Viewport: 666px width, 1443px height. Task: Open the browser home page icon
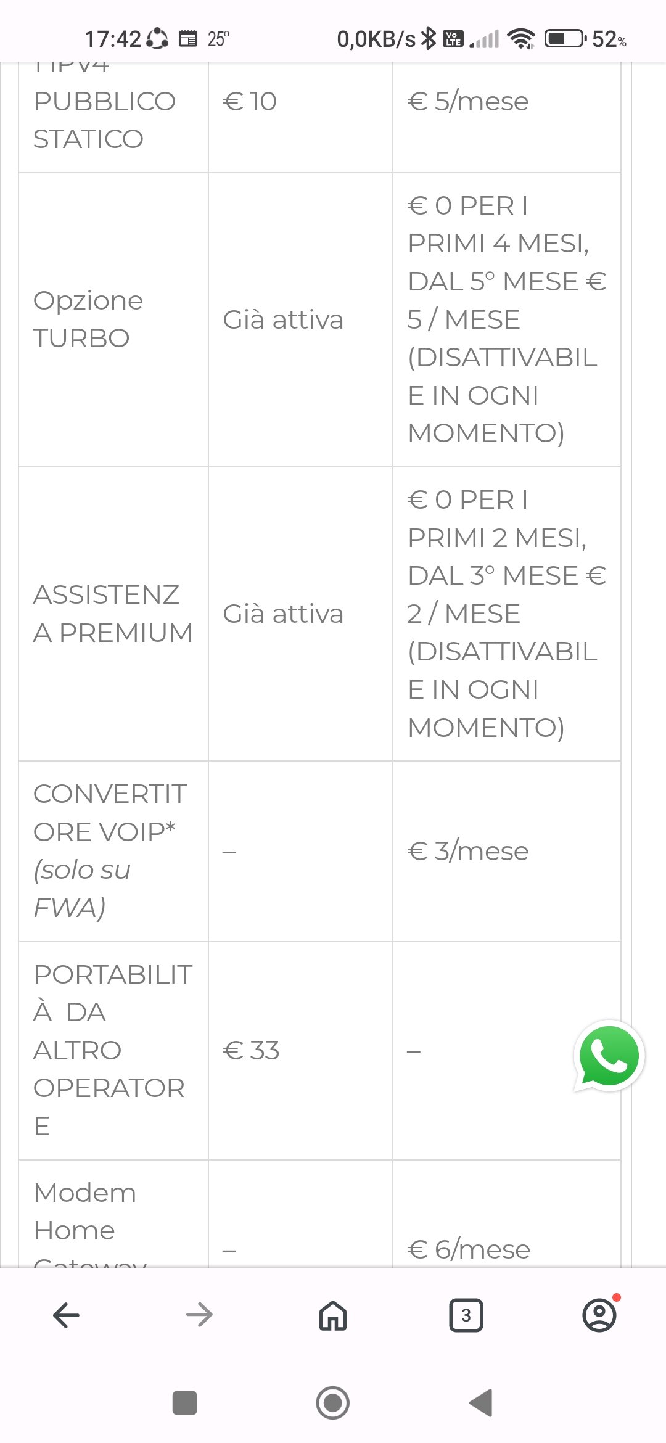click(x=333, y=1315)
